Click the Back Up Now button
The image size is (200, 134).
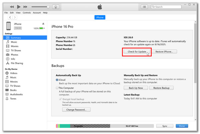pos(136,88)
